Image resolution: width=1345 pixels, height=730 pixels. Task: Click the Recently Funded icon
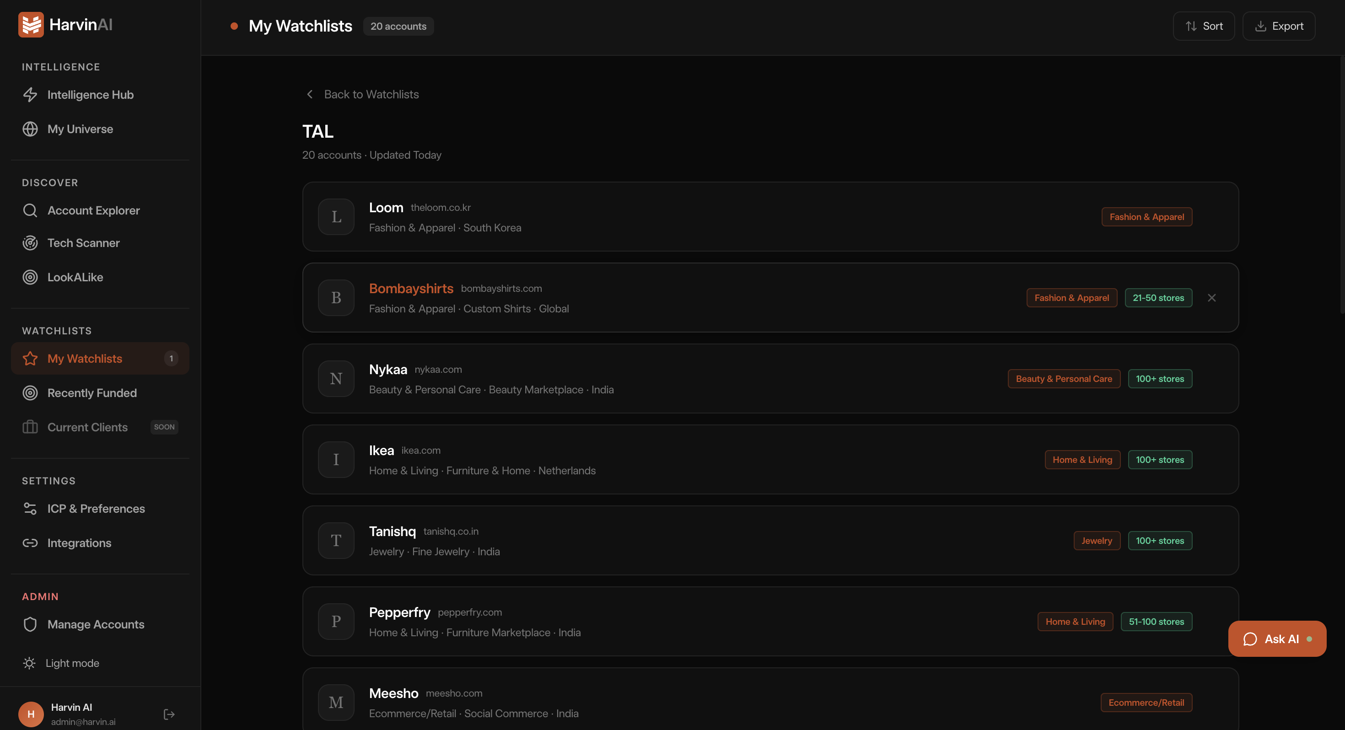pos(30,393)
